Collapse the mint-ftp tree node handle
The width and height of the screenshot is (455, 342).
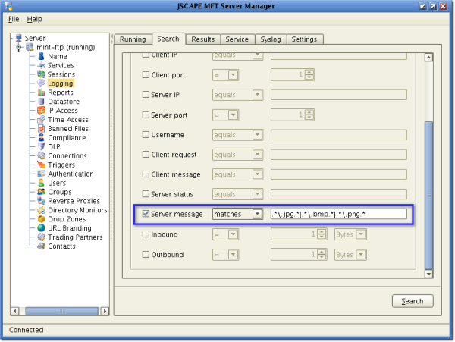(x=19, y=47)
